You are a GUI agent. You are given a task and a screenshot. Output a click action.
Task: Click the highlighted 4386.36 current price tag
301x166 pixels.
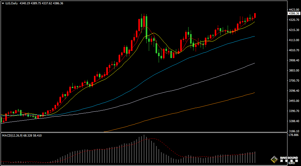click(294, 14)
